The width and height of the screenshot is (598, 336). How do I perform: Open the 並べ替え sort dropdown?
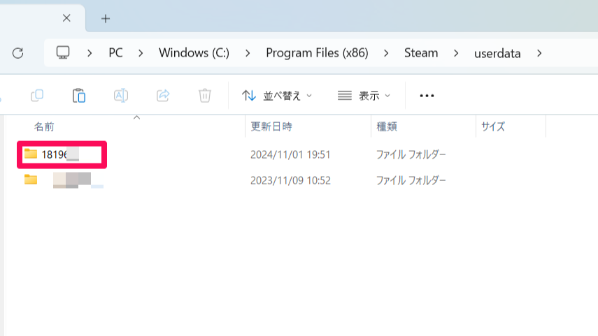point(277,96)
